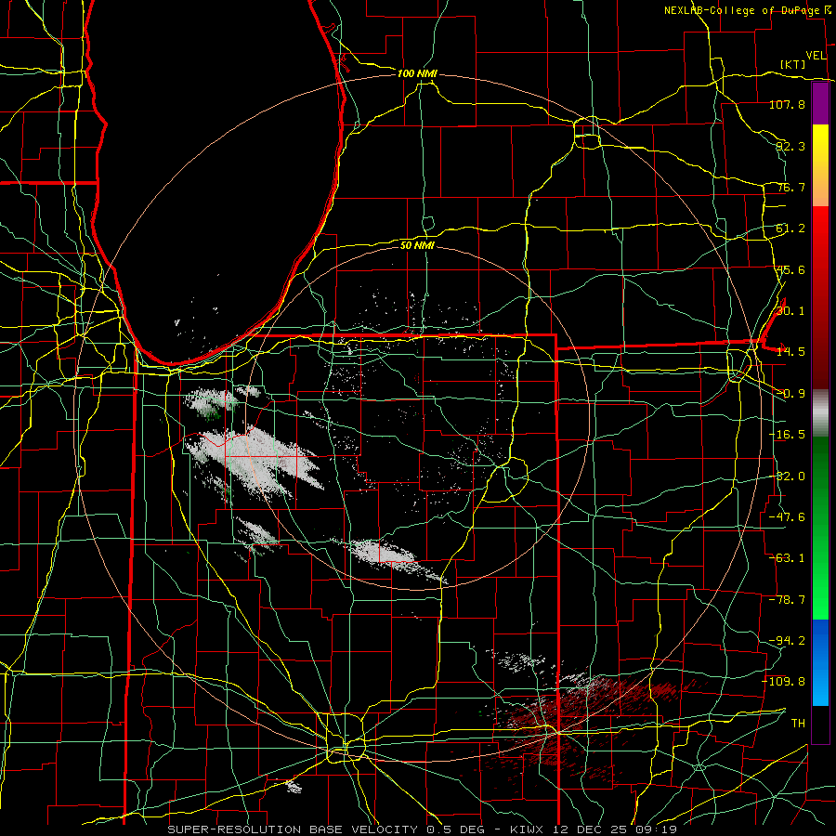Click the -47.6 legend value
This screenshot has width=836, height=836.
click(787, 517)
